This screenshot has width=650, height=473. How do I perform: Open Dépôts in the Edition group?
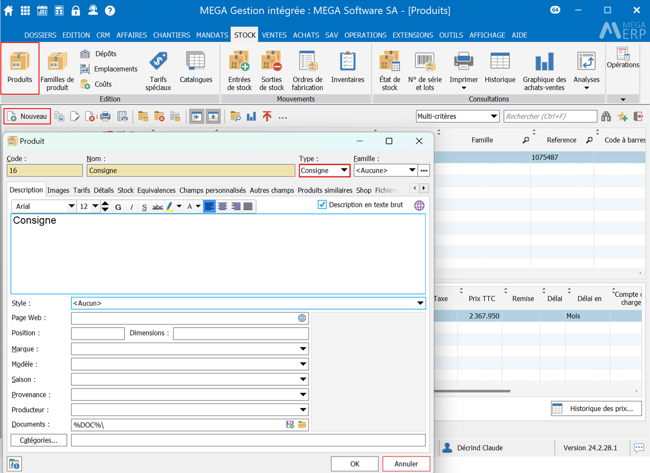click(98, 53)
